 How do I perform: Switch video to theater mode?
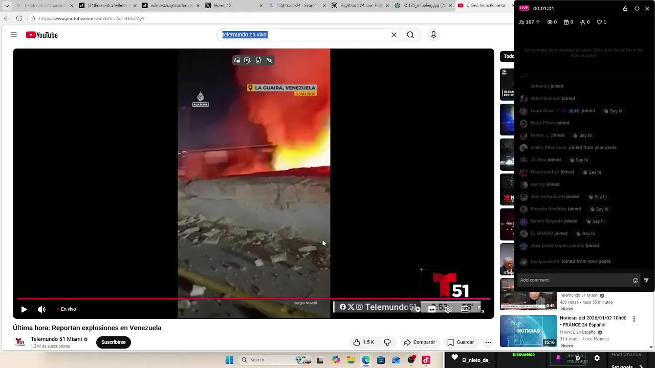pyautogui.click(x=465, y=309)
